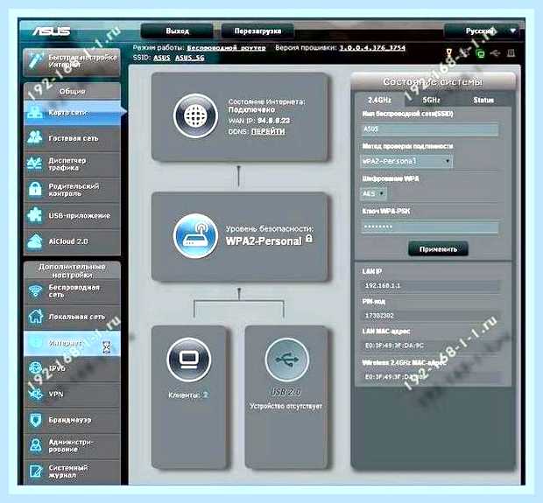Screen dimensions: 543x503
Task: Click the Состояние системы panel heading
Action: (433, 81)
